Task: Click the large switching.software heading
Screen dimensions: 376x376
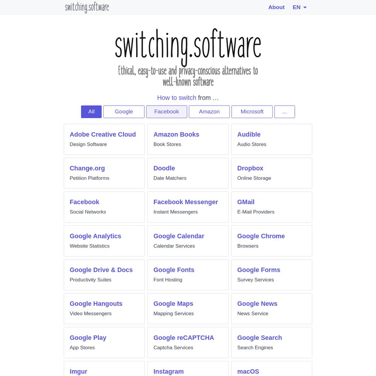Action: click(x=188, y=47)
